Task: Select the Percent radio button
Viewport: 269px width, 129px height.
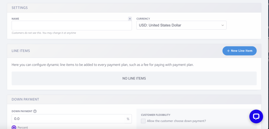Action: point(14,127)
